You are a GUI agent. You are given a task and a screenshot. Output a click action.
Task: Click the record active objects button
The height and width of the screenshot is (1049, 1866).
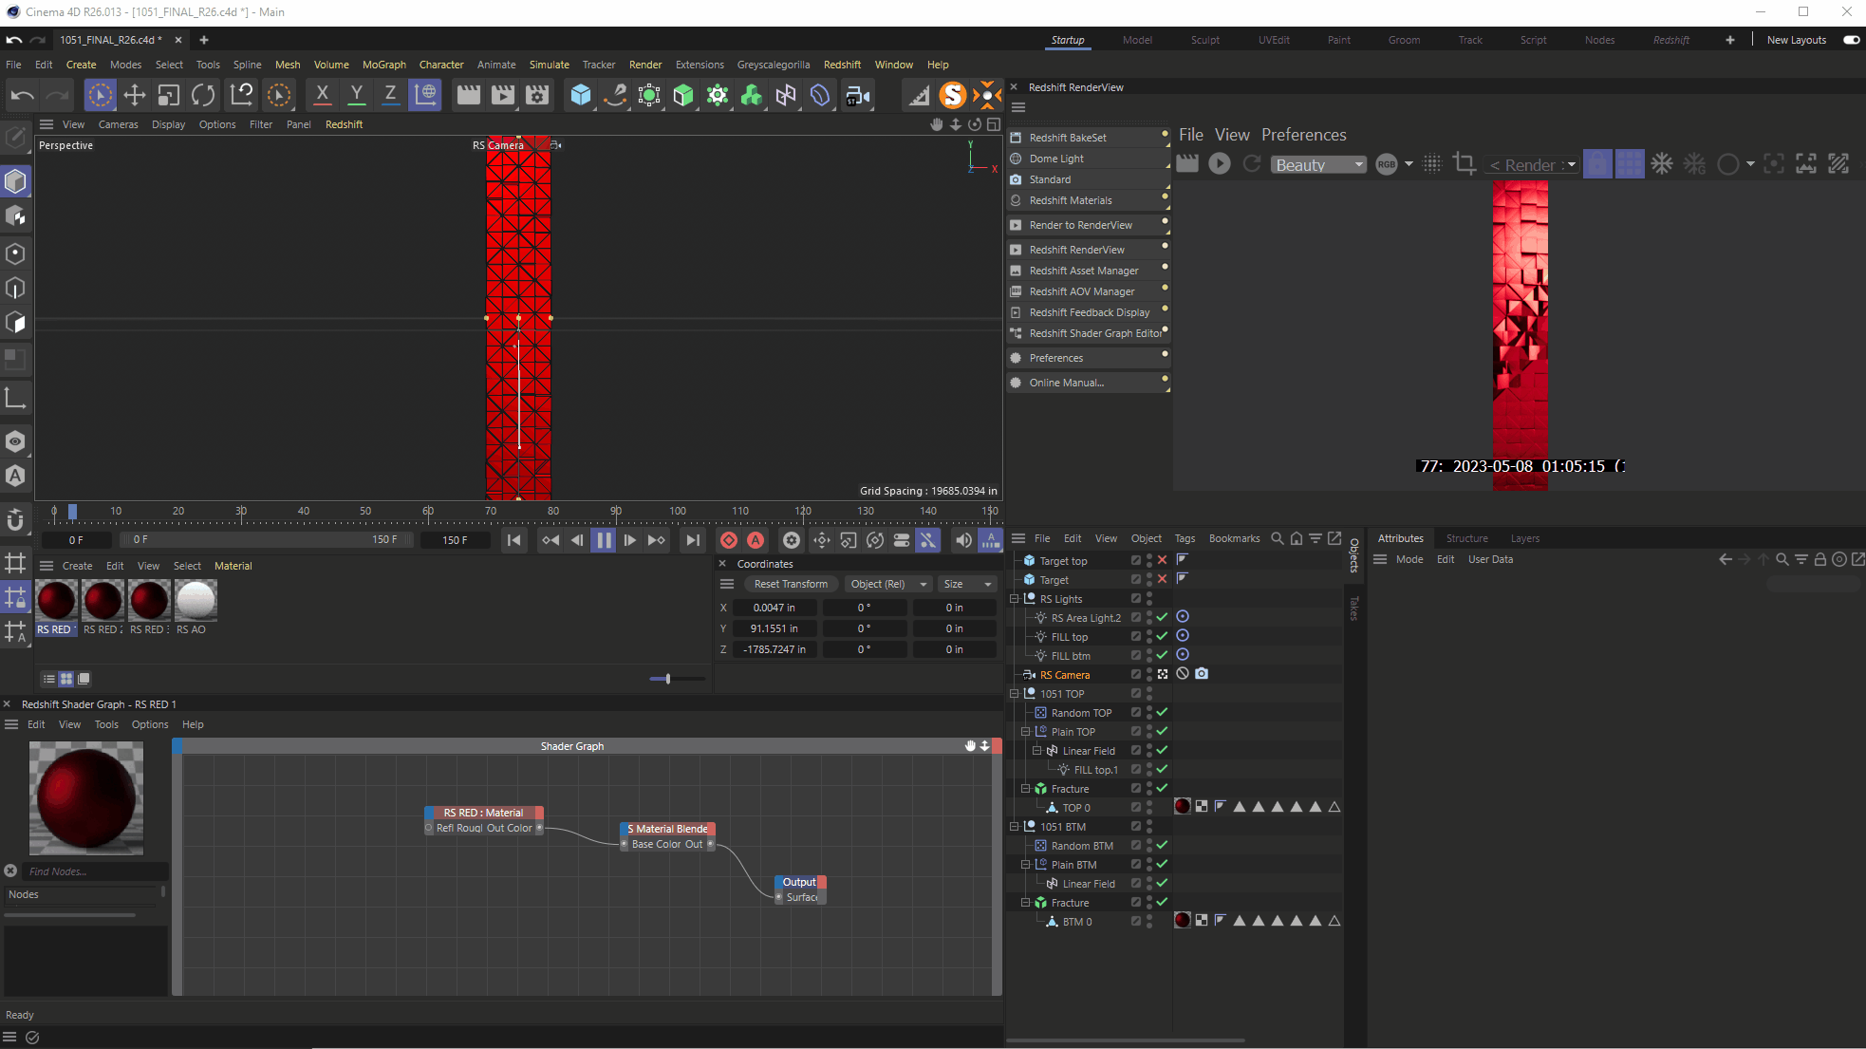pos(729,540)
